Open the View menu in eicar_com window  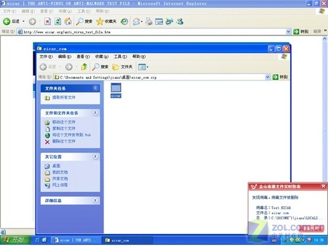coord(83,56)
